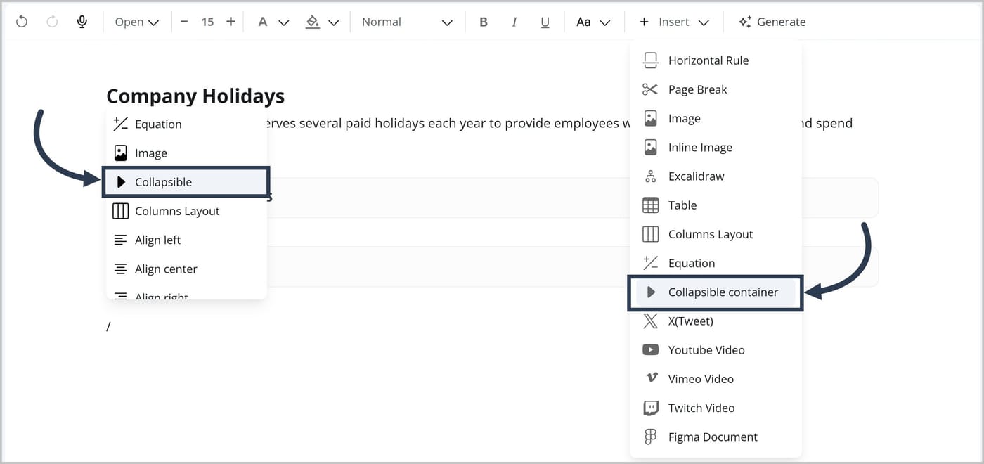Select Equation in the Insert menu
This screenshot has width=984, height=464.
point(716,263)
